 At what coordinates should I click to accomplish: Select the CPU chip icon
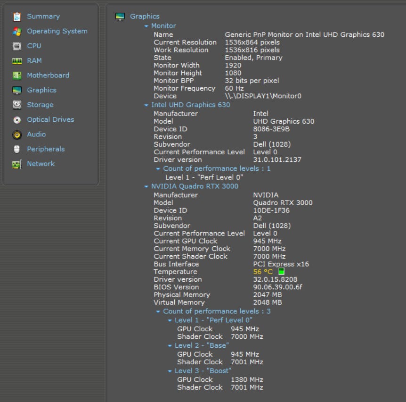[17, 46]
